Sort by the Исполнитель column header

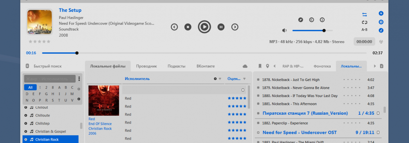[137, 79]
